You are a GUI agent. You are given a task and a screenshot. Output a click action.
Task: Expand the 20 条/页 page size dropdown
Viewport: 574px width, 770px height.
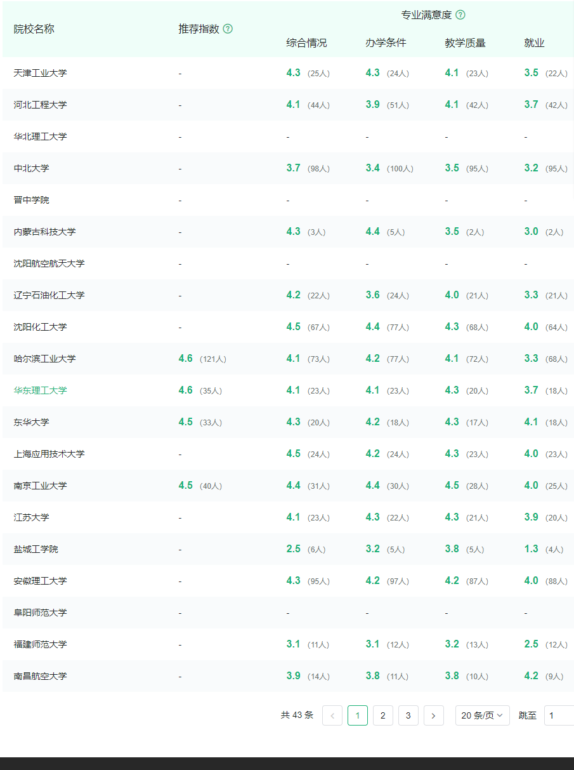point(483,715)
